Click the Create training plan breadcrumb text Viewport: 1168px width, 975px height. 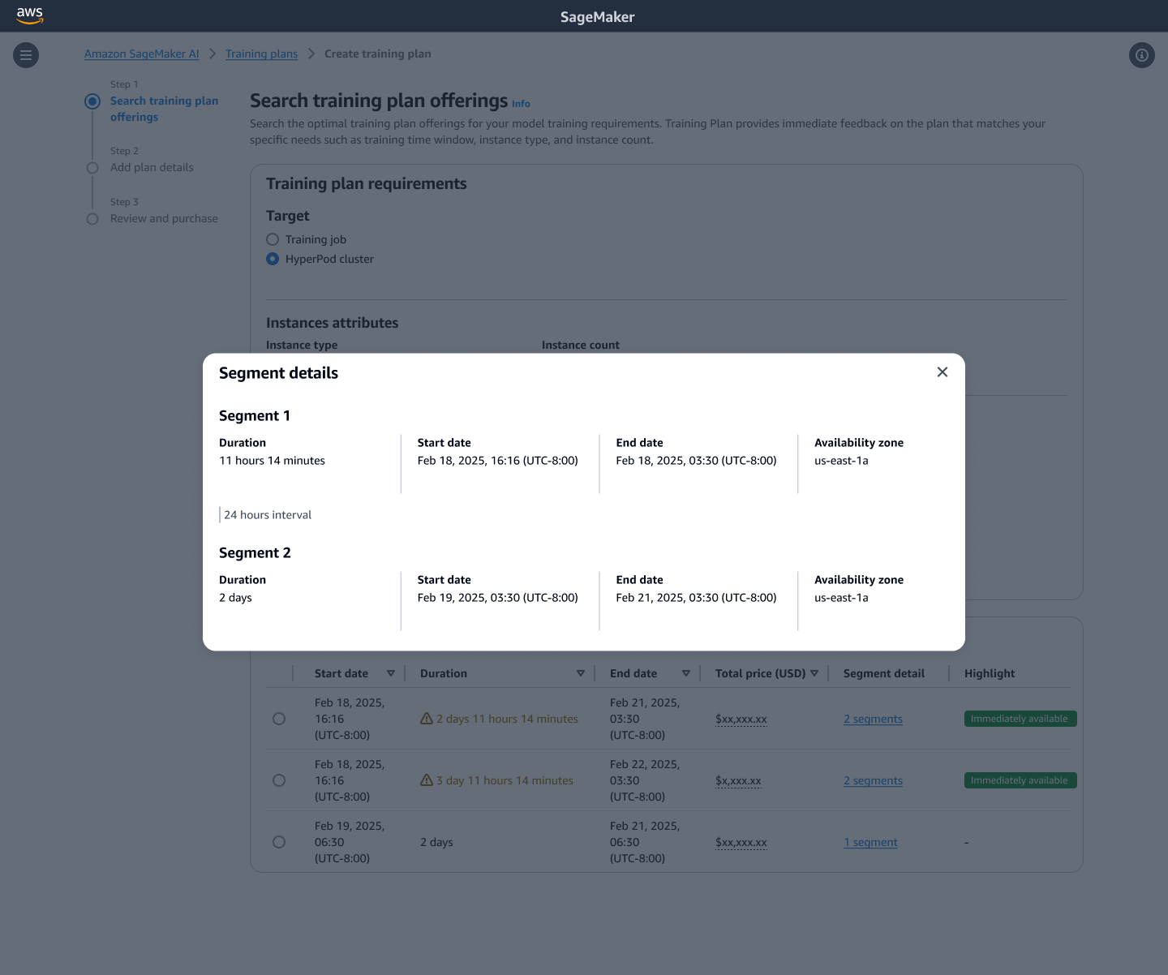[x=378, y=54]
